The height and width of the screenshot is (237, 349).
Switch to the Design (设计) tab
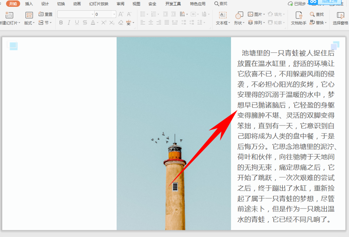pos(45,4)
